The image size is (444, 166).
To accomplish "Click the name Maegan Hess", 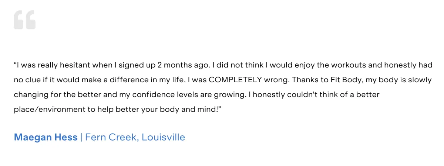I will pyautogui.click(x=46, y=138).
